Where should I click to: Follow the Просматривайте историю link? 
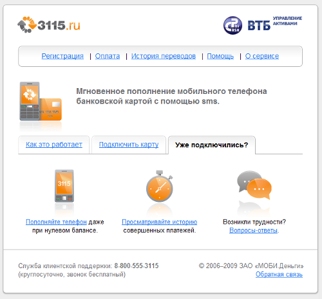(x=160, y=222)
